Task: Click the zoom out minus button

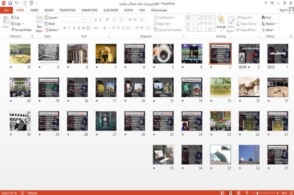Action: [x=253, y=193]
